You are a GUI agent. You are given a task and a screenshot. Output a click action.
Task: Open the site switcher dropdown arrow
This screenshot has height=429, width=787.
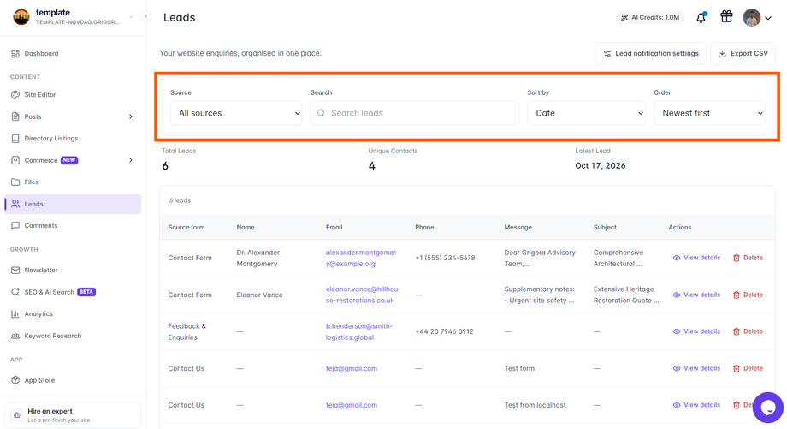pyautogui.click(x=131, y=17)
